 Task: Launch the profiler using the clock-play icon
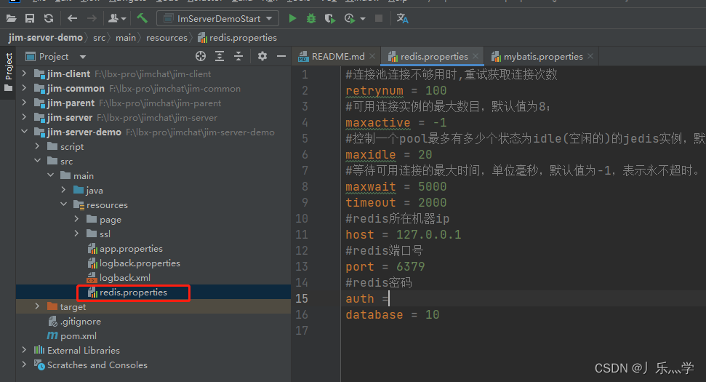(x=350, y=18)
